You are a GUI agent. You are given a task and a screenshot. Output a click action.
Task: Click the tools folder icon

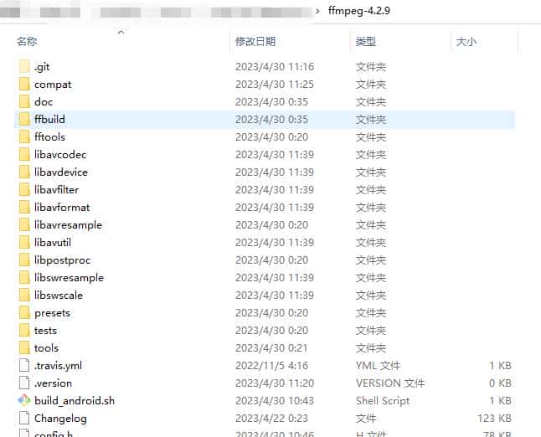coord(24,348)
